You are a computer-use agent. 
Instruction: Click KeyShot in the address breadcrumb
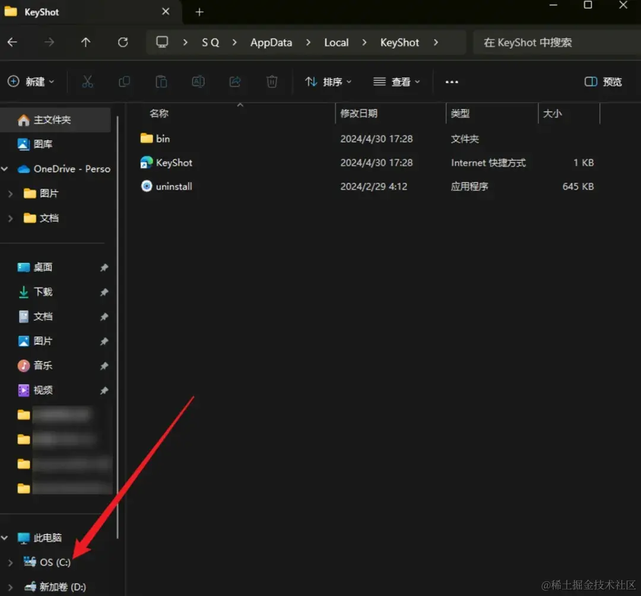399,42
